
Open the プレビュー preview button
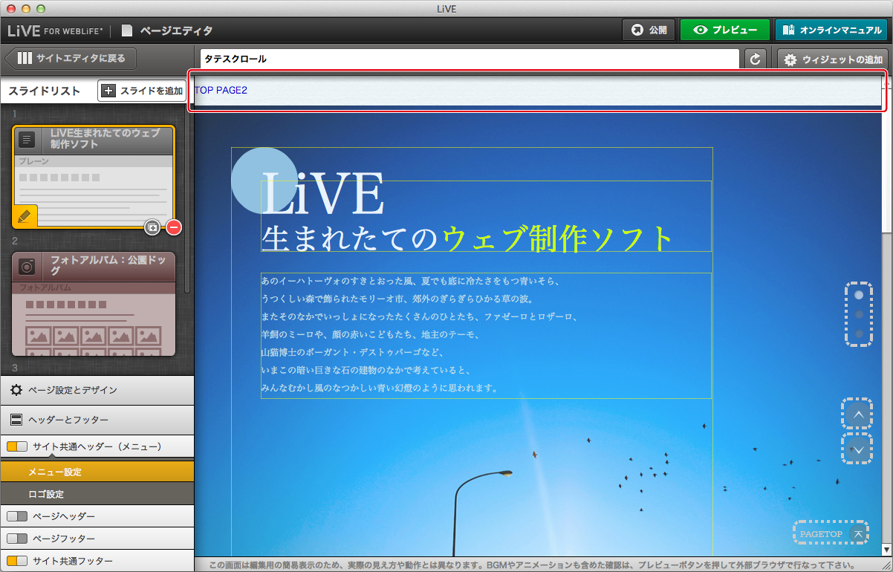coord(724,30)
